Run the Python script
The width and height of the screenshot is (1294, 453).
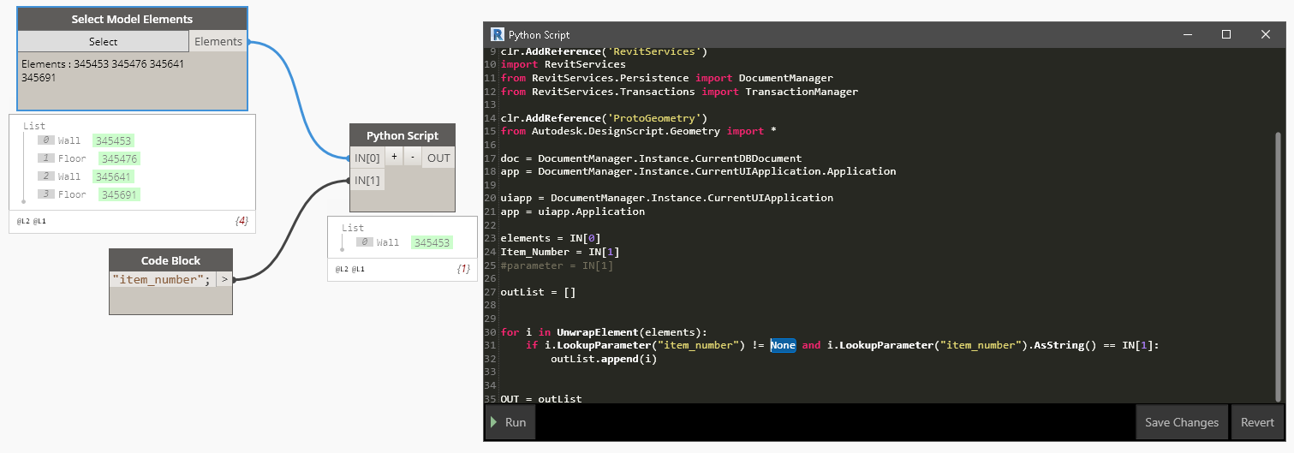point(510,422)
